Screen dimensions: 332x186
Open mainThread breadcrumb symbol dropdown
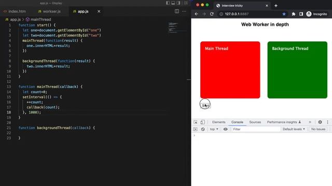(x=38, y=20)
